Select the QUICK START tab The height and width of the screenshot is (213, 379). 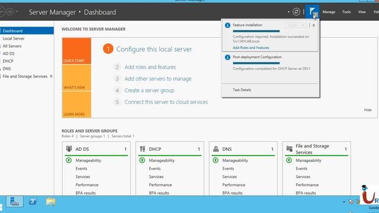[x=76, y=51]
